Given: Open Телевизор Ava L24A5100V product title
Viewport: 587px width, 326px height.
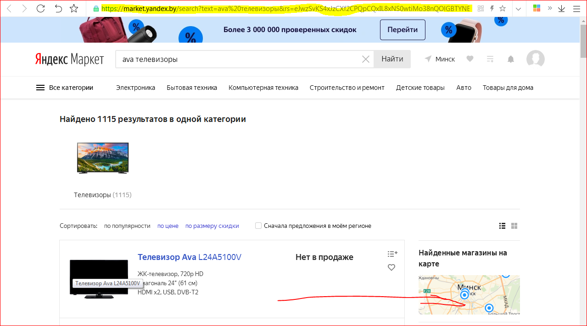Looking at the screenshot, I should [190, 257].
